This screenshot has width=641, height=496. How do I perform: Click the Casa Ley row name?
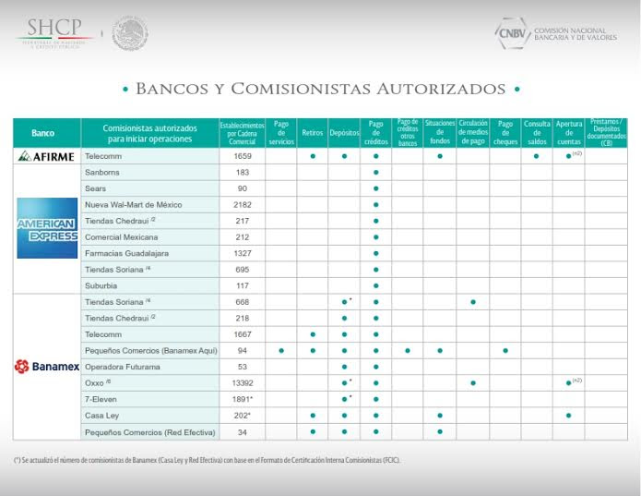point(101,416)
